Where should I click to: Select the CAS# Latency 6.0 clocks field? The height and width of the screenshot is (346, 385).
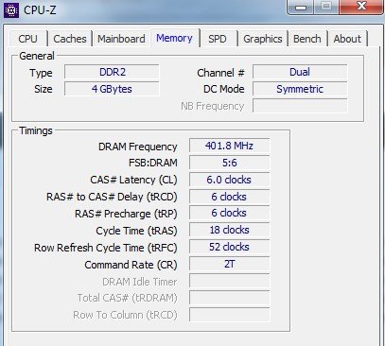pyautogui.click(x=229, y=180)
